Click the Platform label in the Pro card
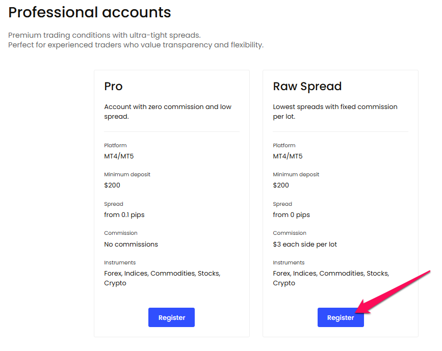 coord(115,145)
